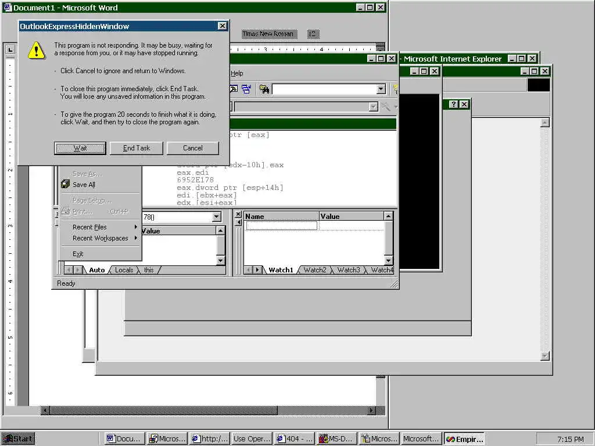Click the Word horizontal scrollbar right arrow
Screen dimensions: 595x446
pyautogui.click(x=372, y=411)
